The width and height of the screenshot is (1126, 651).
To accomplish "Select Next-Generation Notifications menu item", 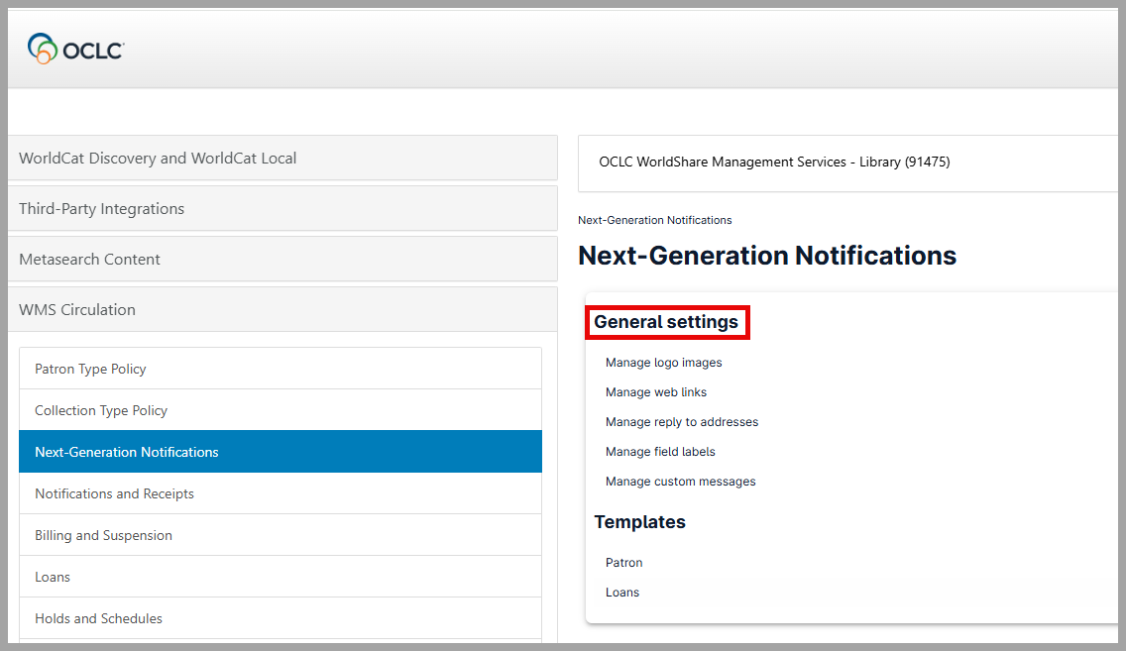I will pyautogui.click(x=281, y=452).
